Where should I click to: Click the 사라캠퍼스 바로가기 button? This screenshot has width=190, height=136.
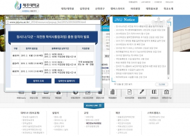[x=29, y=11]
